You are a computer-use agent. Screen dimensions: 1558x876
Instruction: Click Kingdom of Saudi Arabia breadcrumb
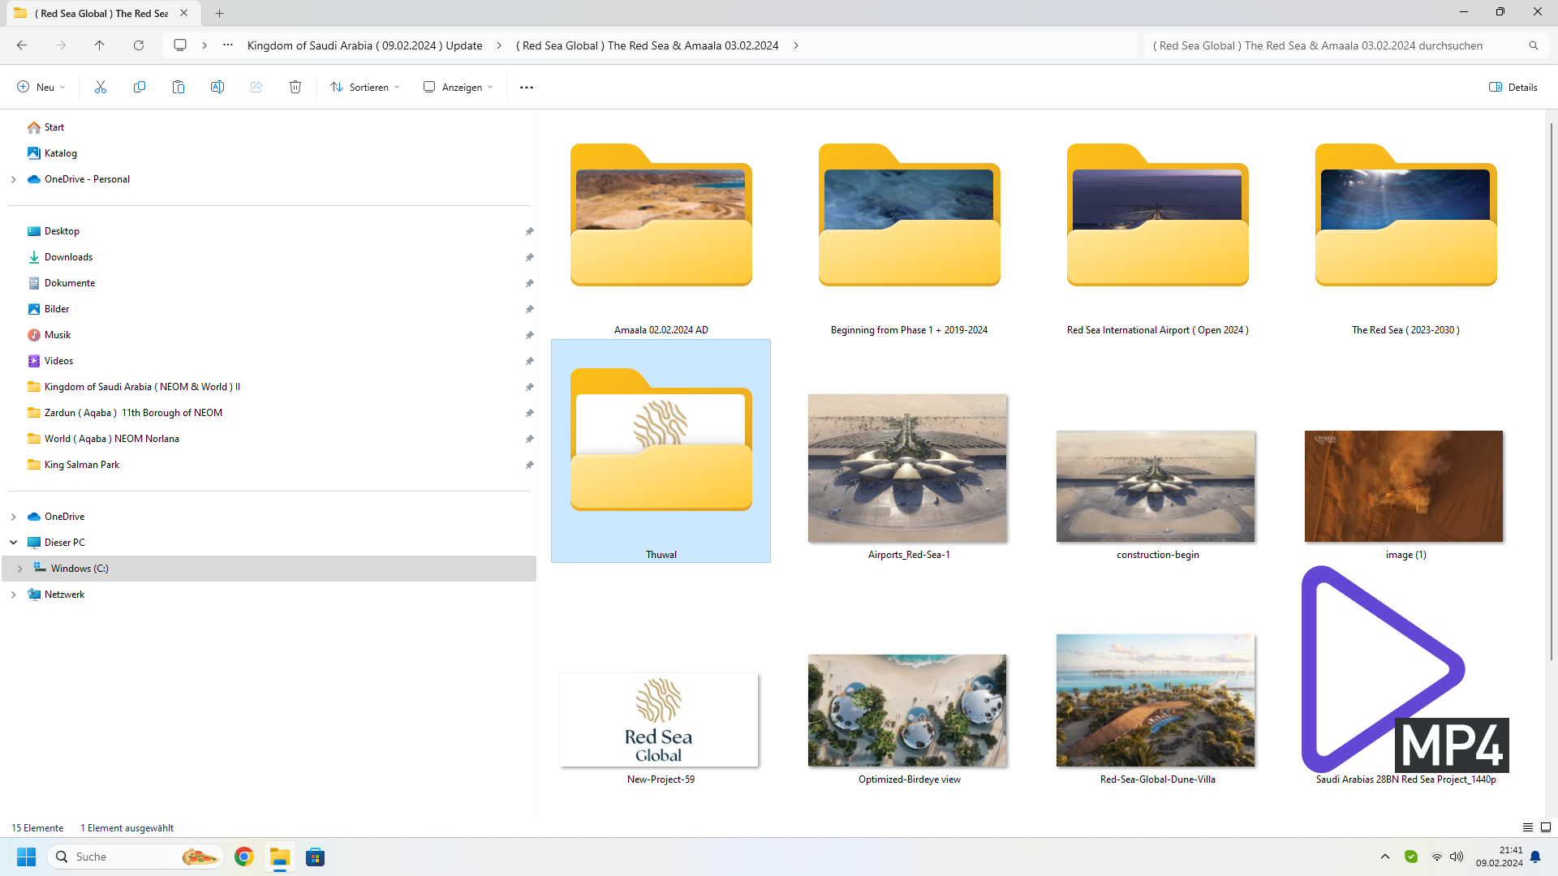pos(364,45)
